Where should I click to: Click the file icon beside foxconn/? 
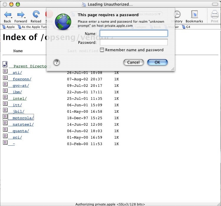pyautogui.click(x=5, y=78)
